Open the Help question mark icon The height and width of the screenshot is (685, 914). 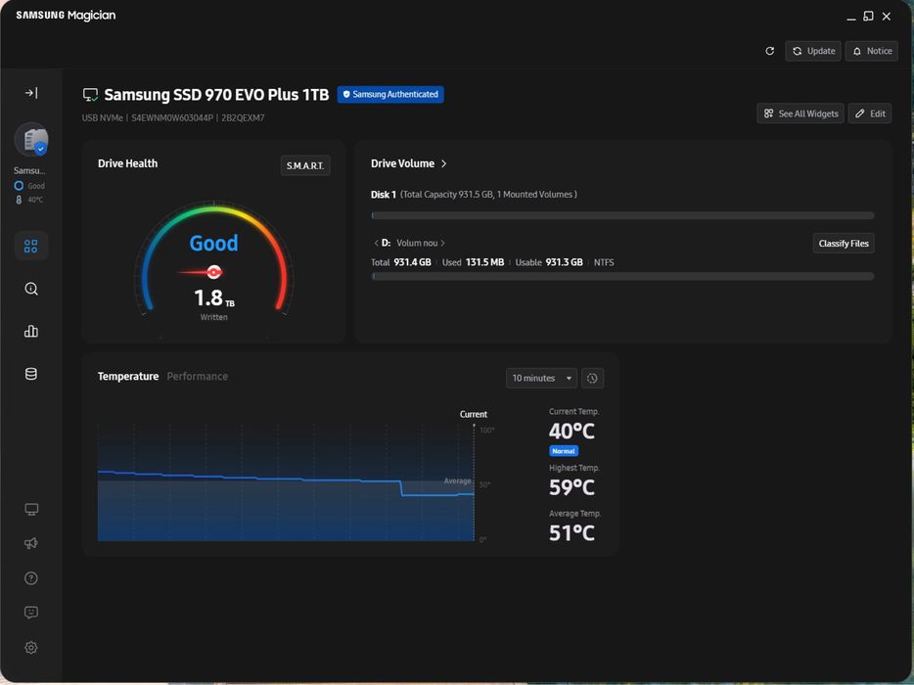(x=31, y=577)
